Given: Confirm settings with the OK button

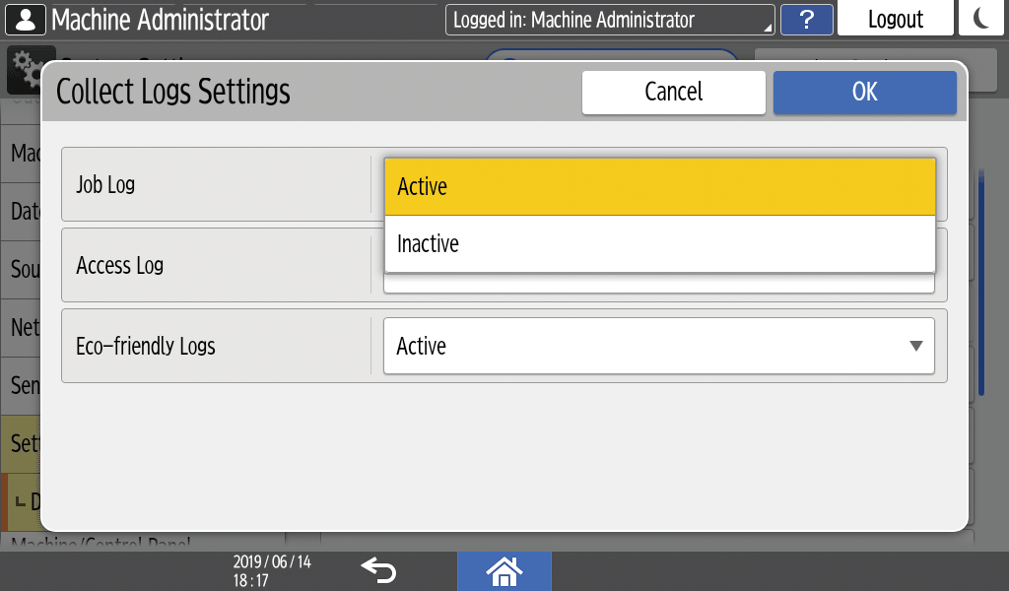Looking at the screenshot, I should [x=864, y=92].
